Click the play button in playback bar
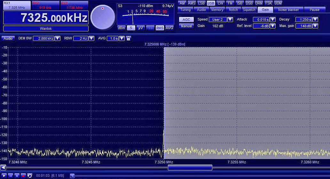The height and width of the screenshot is (179, 330). (4, 175)
